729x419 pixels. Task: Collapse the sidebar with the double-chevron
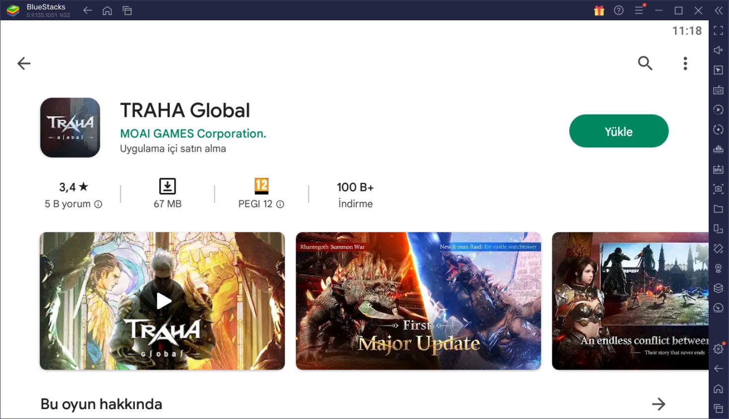[719, 10]
